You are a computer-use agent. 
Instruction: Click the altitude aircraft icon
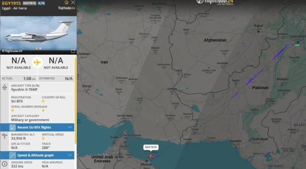(x=4, y=136)
